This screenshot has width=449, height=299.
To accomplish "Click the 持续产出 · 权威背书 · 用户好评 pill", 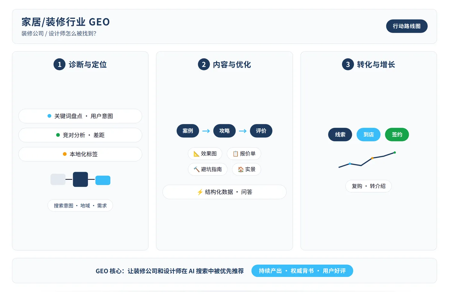I will pyautogui.click(x=302, y=271).
